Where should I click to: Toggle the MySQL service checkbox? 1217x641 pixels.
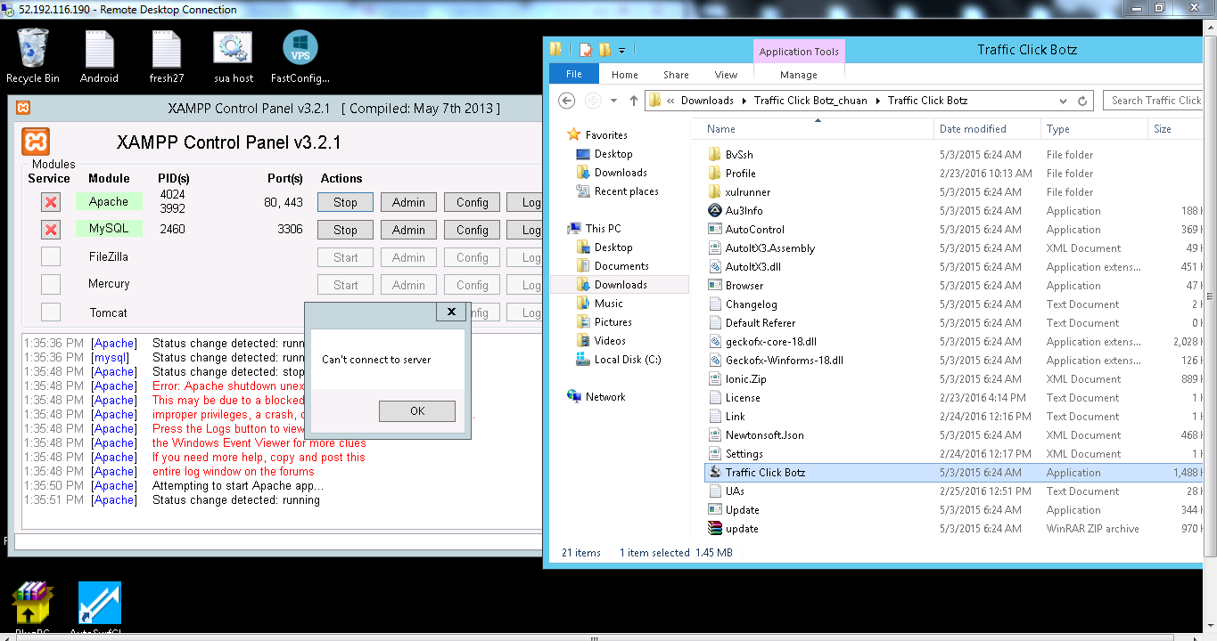[51, 231]
